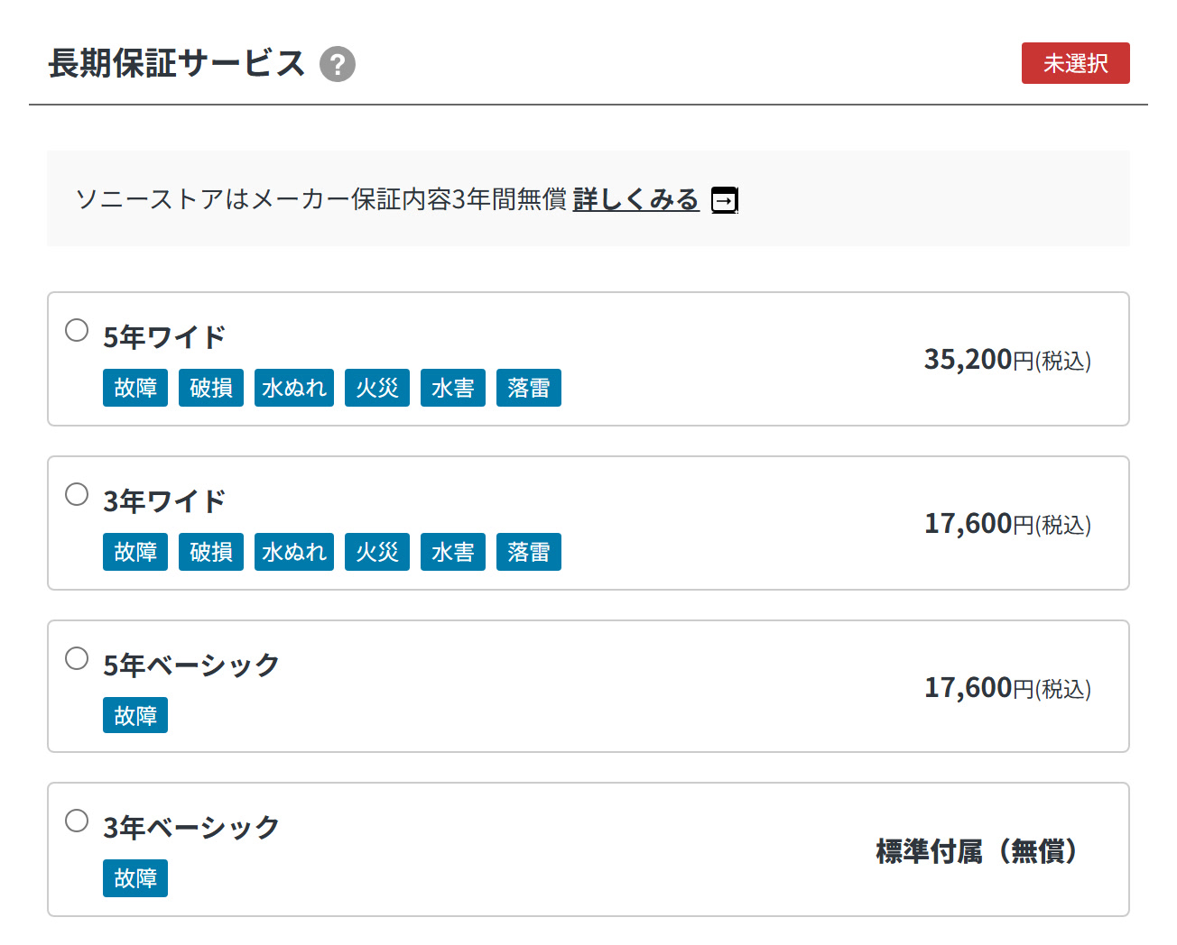Screen dimensions: 1177x945
Task: Click the 35,200円 price of 5年ワイド
Action: [1007, 360]
